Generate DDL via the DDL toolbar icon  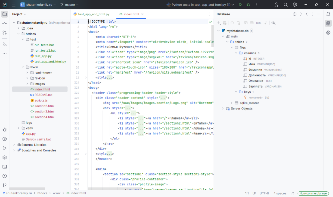click(259, 23)
